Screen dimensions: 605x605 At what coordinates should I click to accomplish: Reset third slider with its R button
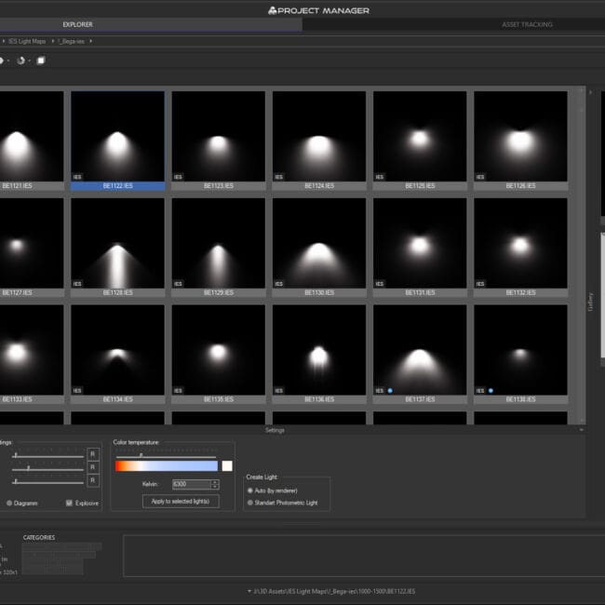pyautogui.click(x=92, y=480)
